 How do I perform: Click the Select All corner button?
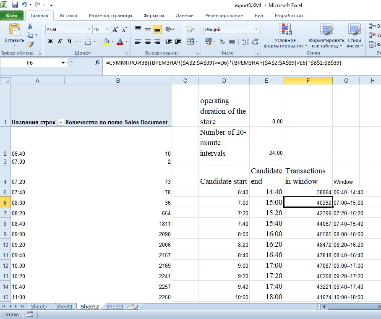[5, 81]
